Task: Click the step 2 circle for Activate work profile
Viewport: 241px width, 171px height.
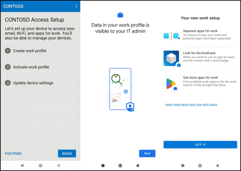Action: click(x=8, y=67)
